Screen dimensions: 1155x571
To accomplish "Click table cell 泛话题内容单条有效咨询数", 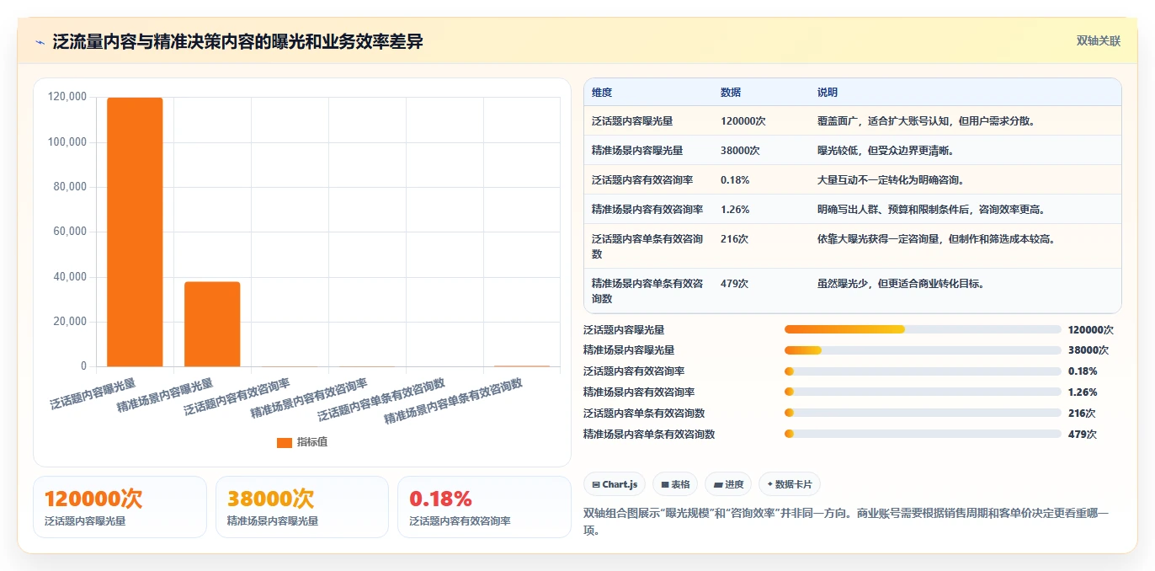I will click(x=647, y=246).
